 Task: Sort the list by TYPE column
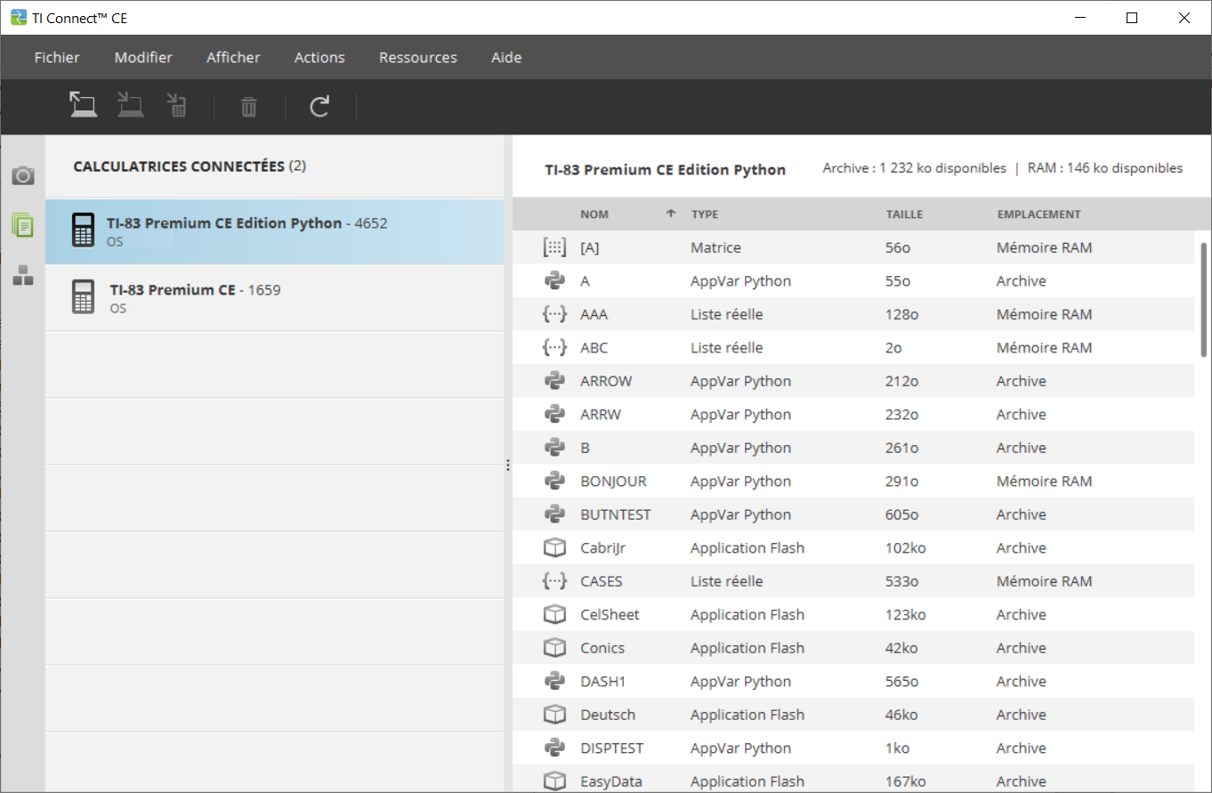(705, 214)
